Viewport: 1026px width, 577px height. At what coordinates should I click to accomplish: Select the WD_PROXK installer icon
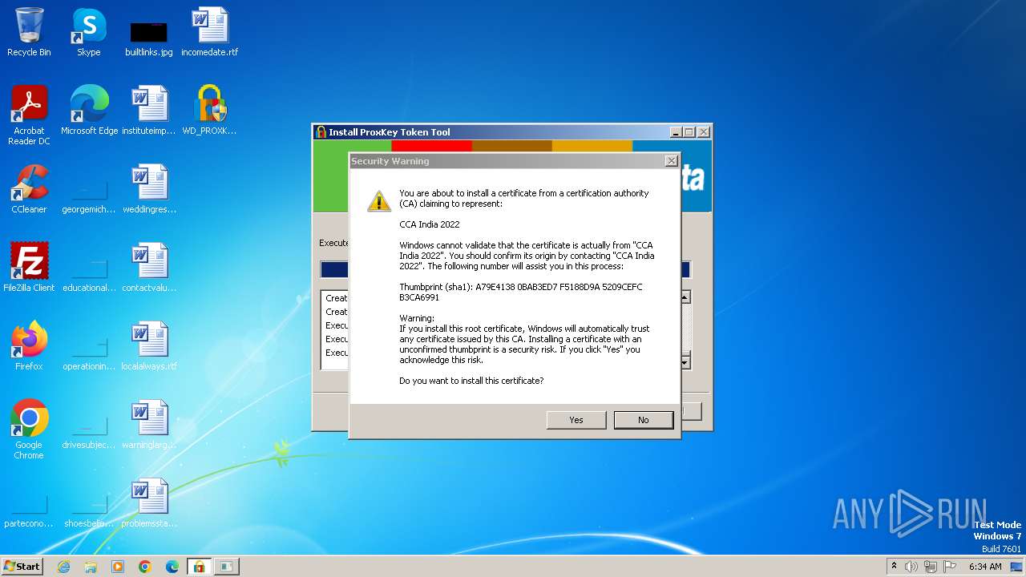[210, 111]
